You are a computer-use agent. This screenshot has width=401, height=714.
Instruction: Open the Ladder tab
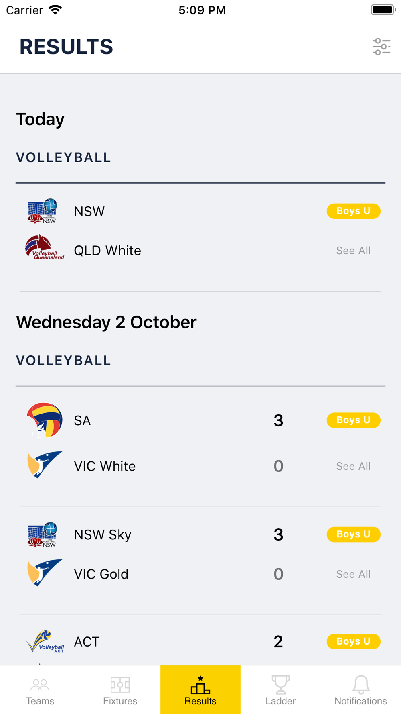click(x=281, y=690)
